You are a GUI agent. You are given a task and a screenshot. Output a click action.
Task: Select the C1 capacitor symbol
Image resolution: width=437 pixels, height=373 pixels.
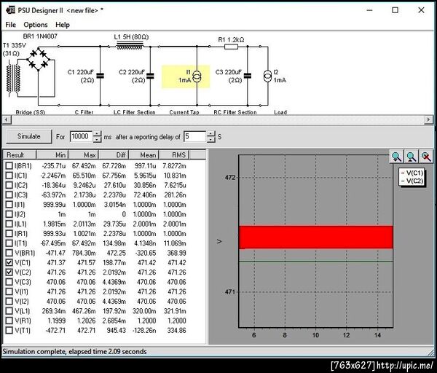pyautogui.click(x=100, y=76)
